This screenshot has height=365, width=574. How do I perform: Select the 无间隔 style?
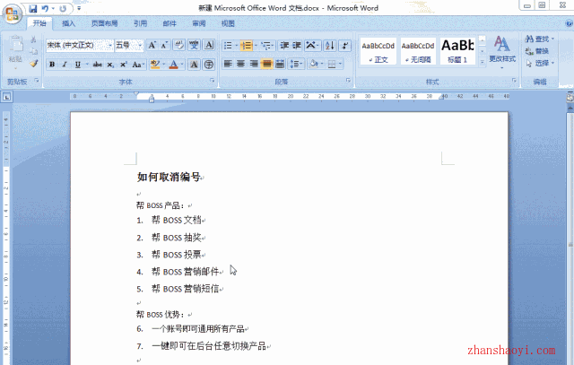tap(418, 51)
